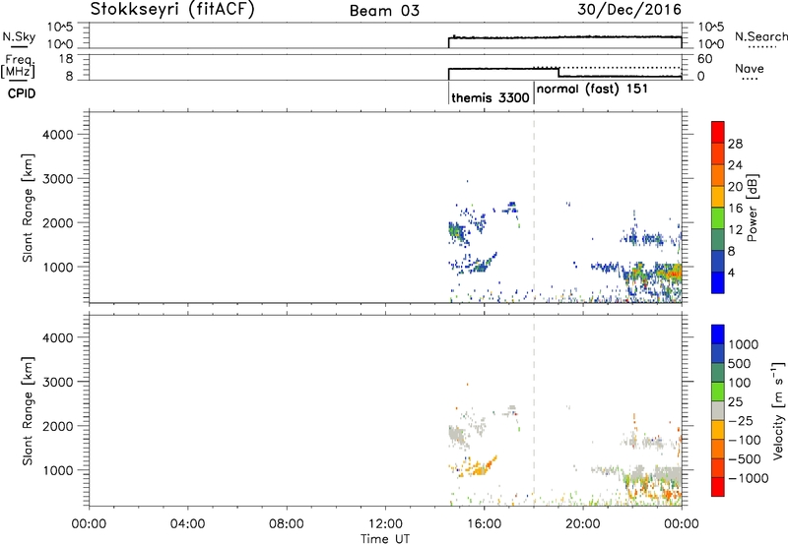Viewport: 788px width, 545px height.
Task: Click the Power [dB] colorbar label
Action: pos(752,208)
